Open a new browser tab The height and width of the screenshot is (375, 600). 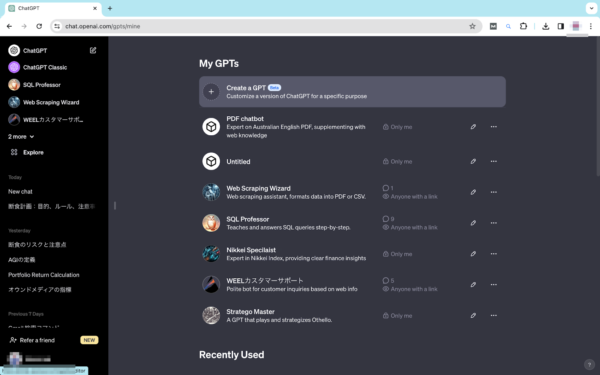tap(110, 8)
